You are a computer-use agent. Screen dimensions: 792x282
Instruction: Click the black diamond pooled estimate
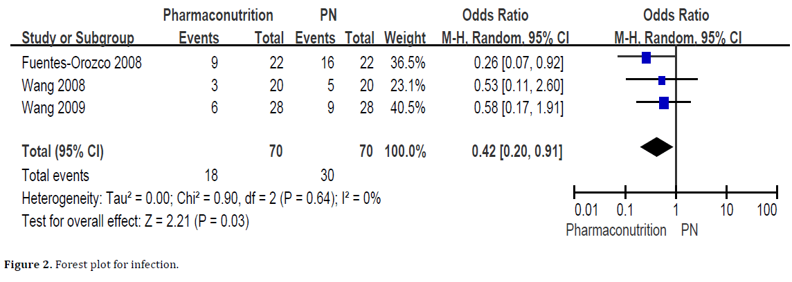pyautogui.click(x=656, y=146)
